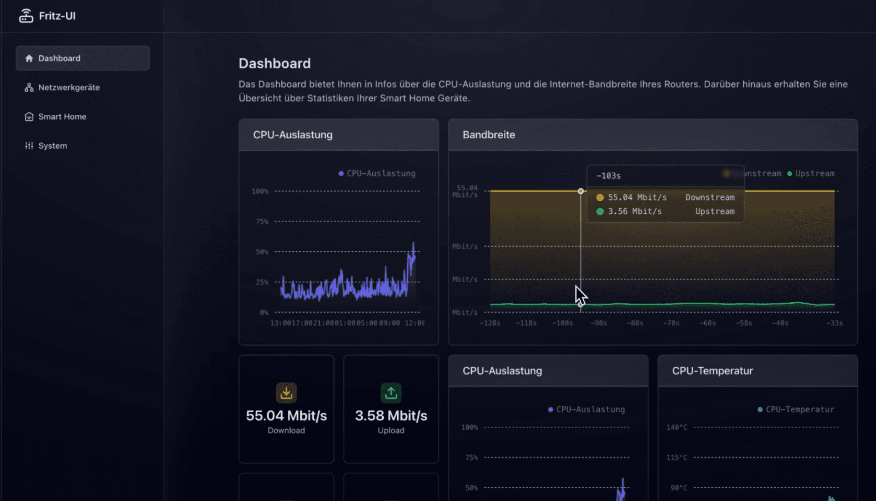Click the Netzwerkgeräte network icon

click(29, 87)
